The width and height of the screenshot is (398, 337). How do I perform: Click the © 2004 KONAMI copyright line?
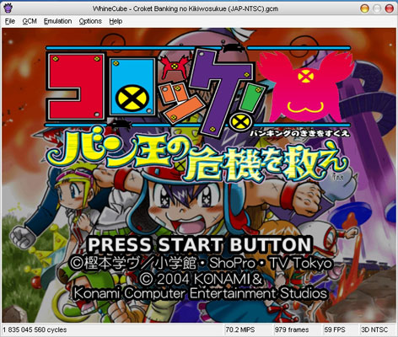(x=201, y=279)
